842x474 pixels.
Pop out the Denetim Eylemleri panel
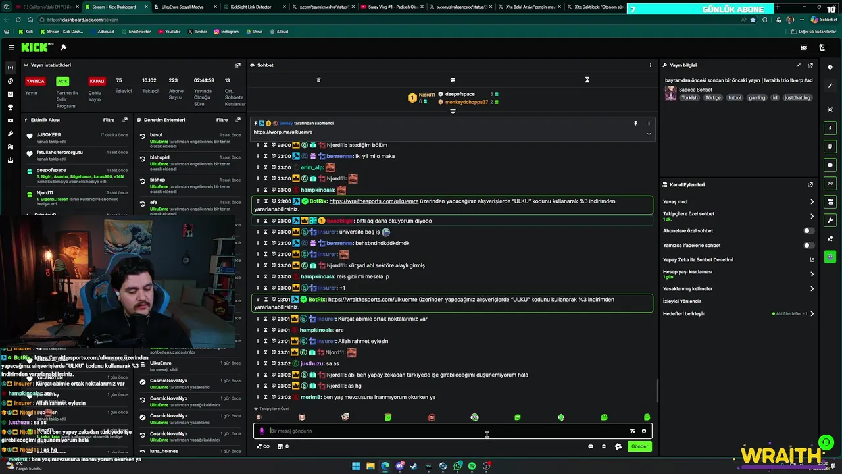238,120
